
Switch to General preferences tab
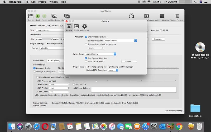point(69,27)
